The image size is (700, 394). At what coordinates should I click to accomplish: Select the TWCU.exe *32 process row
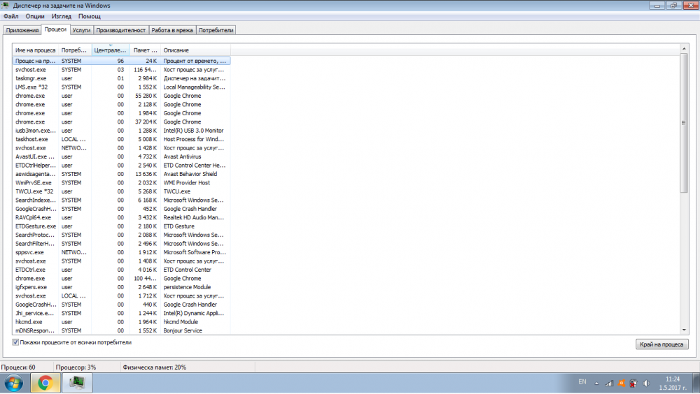pyautogui.click(x=121, y=191)
